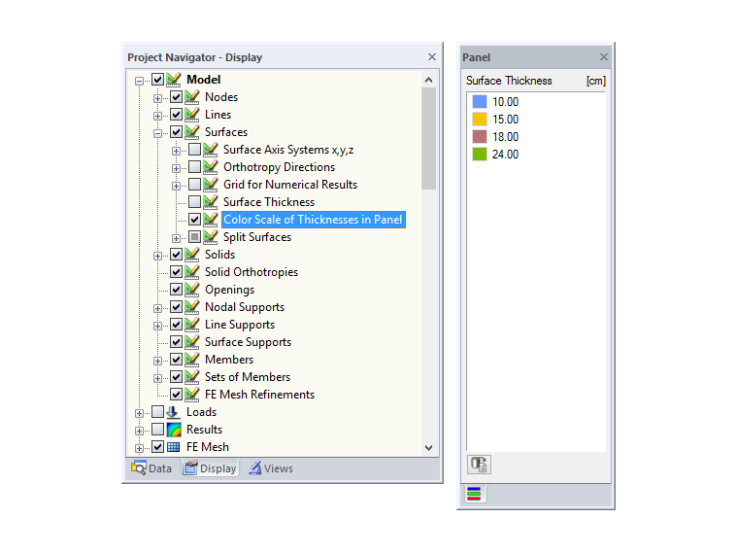Click the Nodal Supports icon
This screenshot has width=738, height=554.
pos(192,307)
